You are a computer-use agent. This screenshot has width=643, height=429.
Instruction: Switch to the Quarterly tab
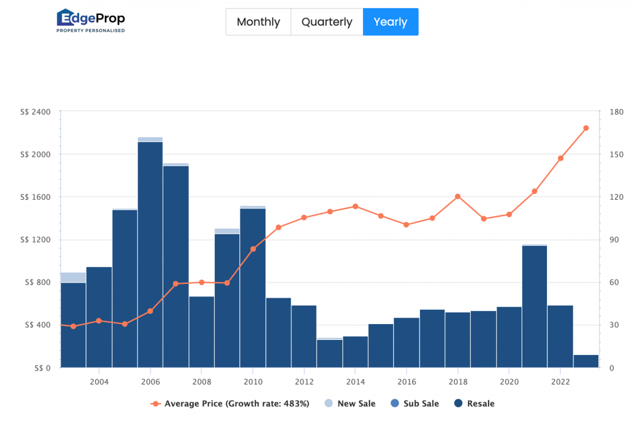[x=327, y=22]
